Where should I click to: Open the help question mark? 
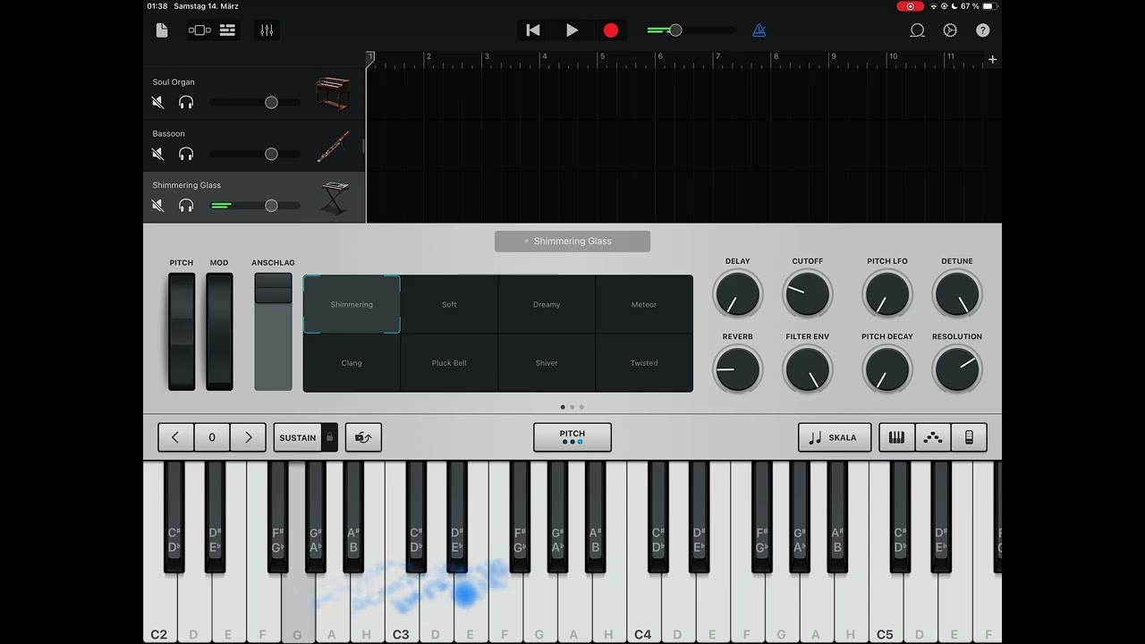tap(983, 30)
